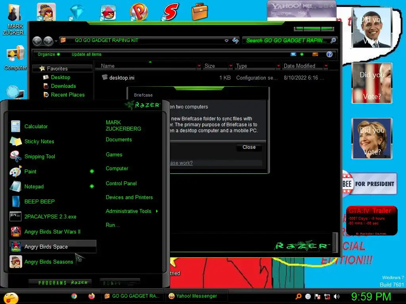Open the red Angry Birds desktop shortcut

click(108, 12)
